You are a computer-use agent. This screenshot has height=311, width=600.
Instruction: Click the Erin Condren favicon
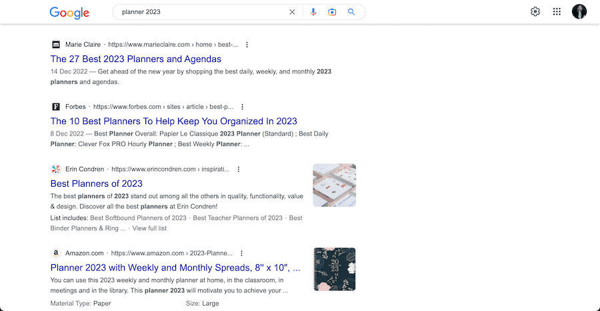[56, 169]
